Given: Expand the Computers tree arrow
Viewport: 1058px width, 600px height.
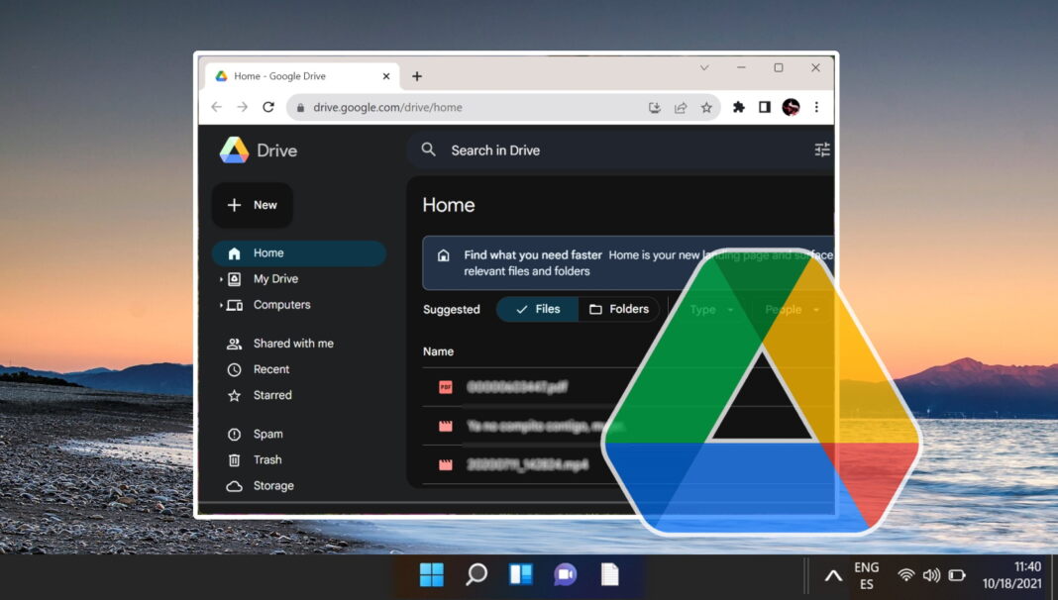Looking at the screenshot, I should [221, 305].
